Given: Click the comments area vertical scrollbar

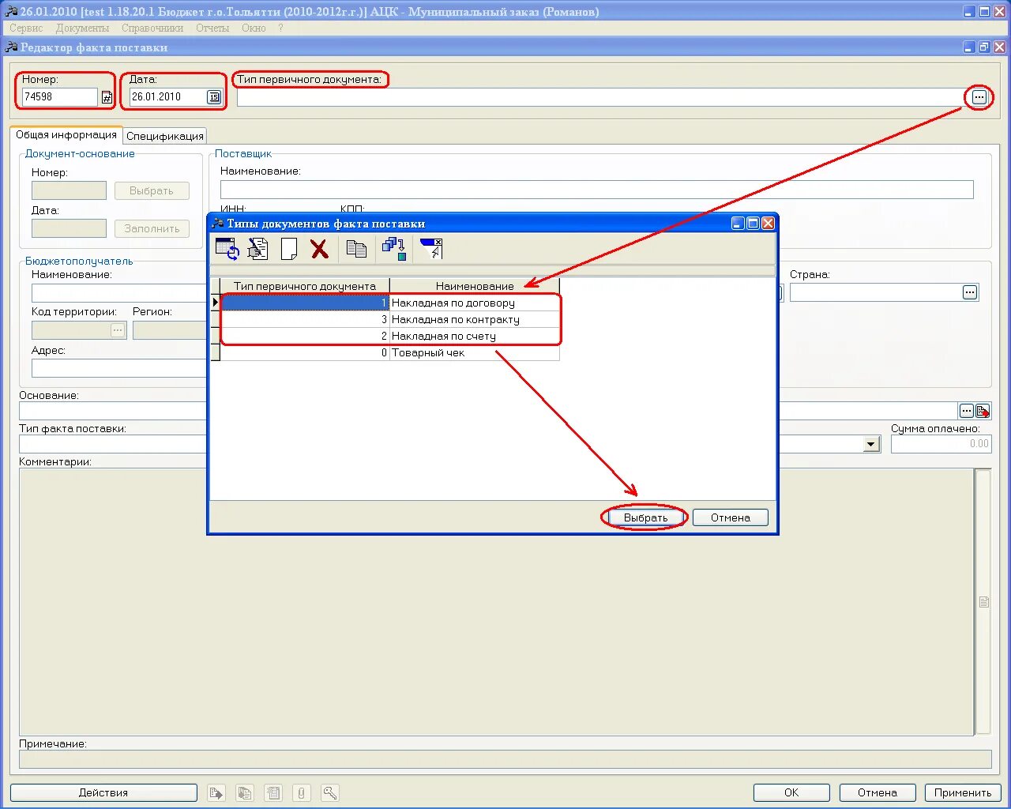Looking at the screenshot, I should pyautogui.click(x=983, y=602).
